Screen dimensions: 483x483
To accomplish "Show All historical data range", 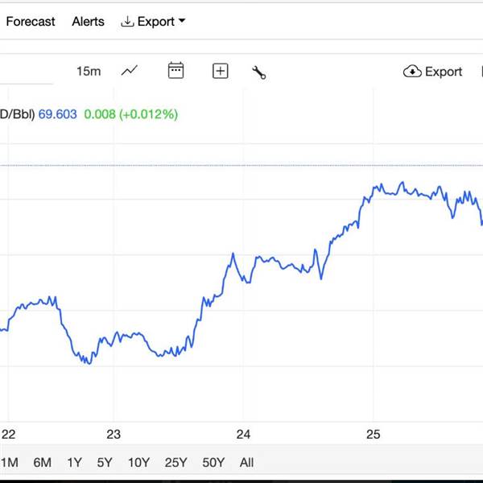I will 246,462.
